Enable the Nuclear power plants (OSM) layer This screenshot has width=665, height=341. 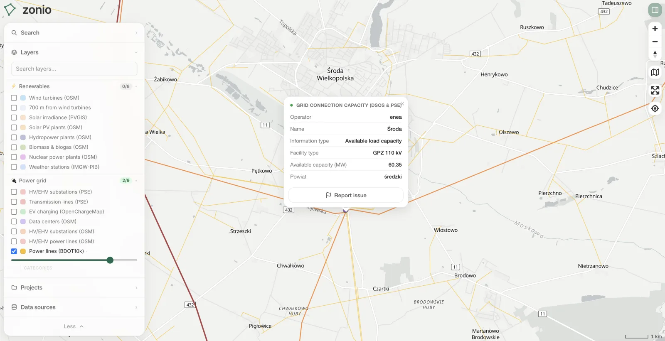(14, 157)
